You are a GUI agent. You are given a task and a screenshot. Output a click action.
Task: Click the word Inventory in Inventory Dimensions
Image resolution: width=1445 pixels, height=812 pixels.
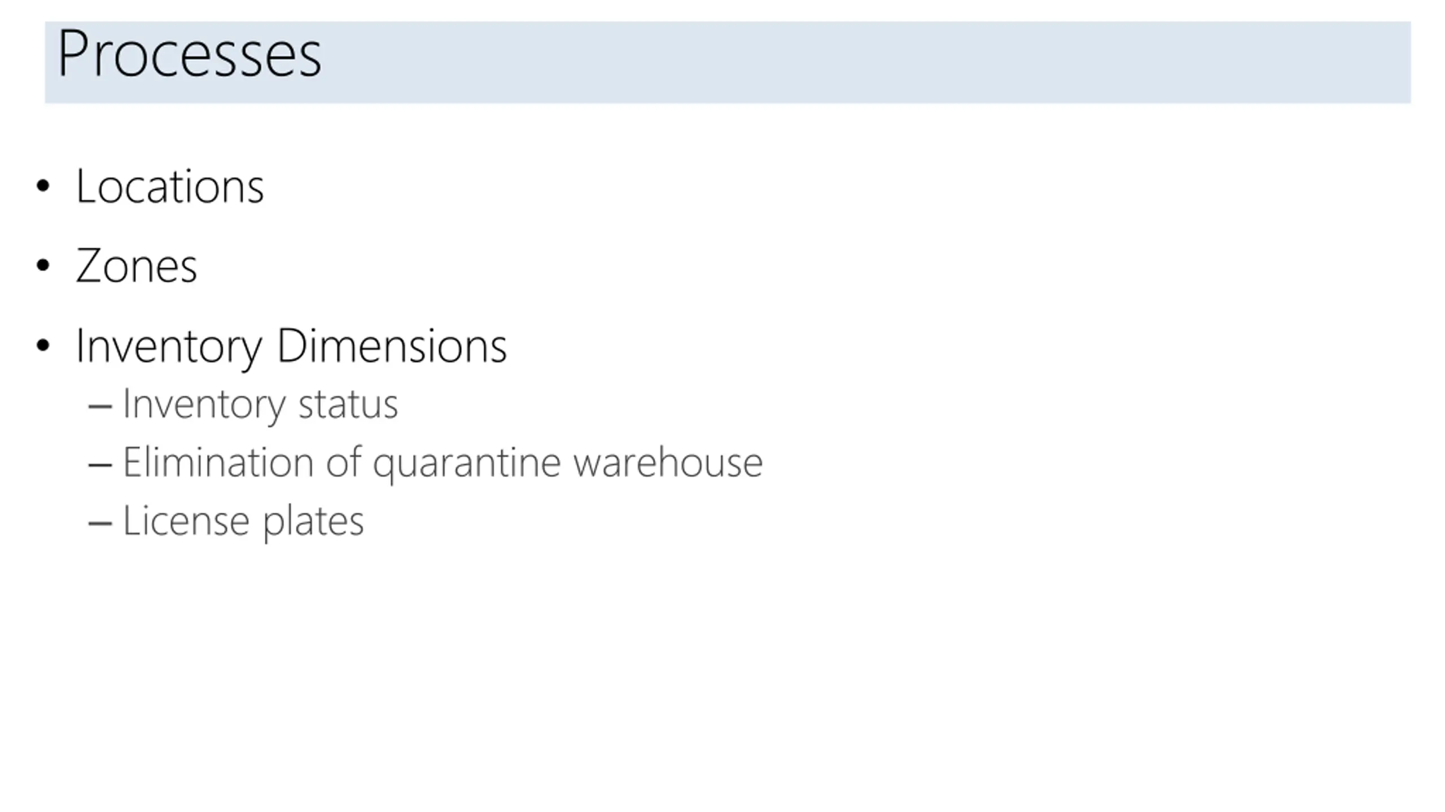pos(169,347)
